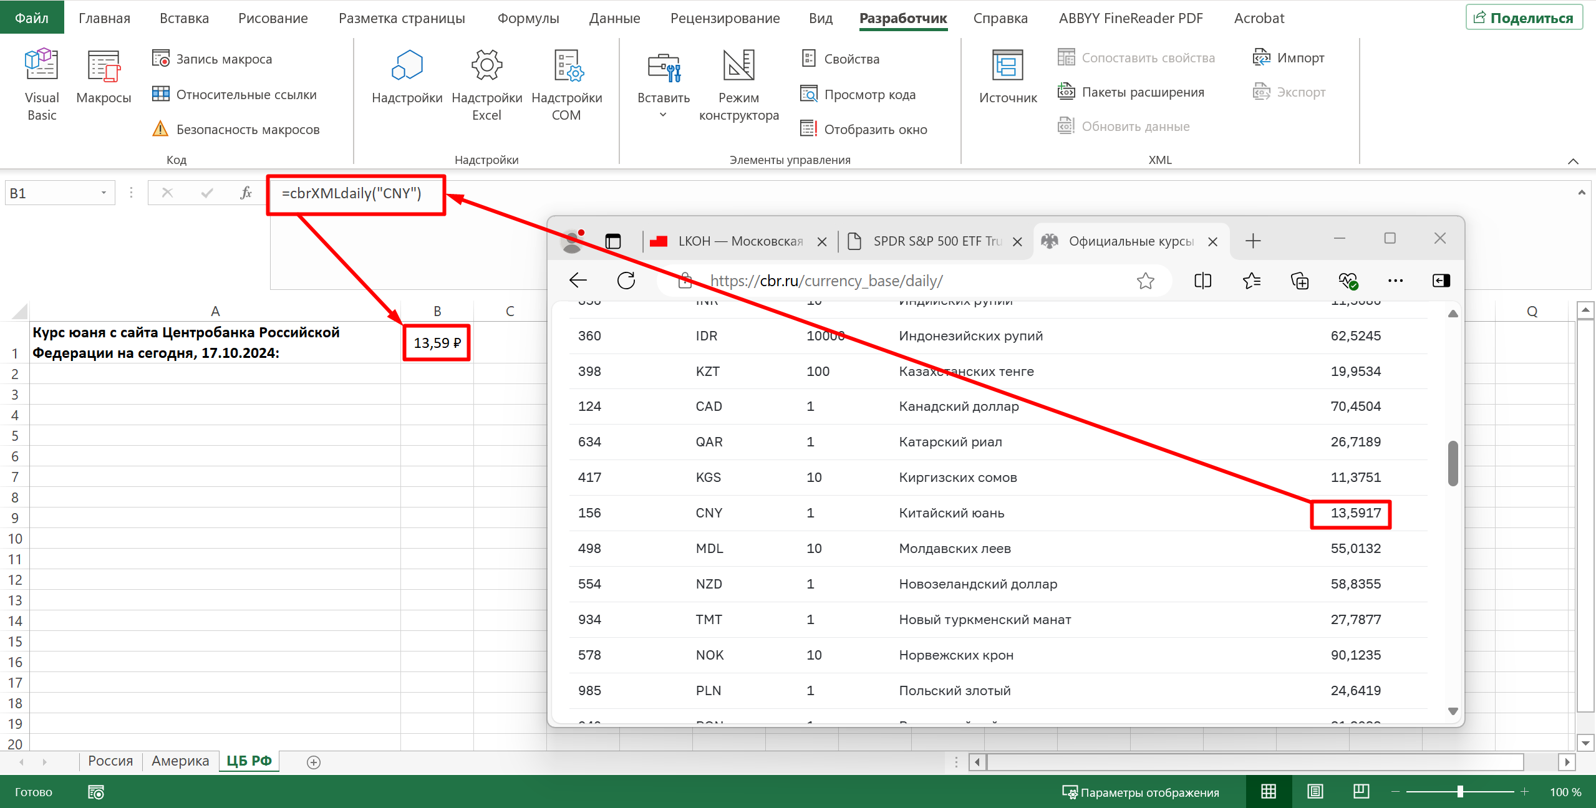Switch to the Формулы ribbon tab
1596x808 pixels.
[x=528, y=18]
